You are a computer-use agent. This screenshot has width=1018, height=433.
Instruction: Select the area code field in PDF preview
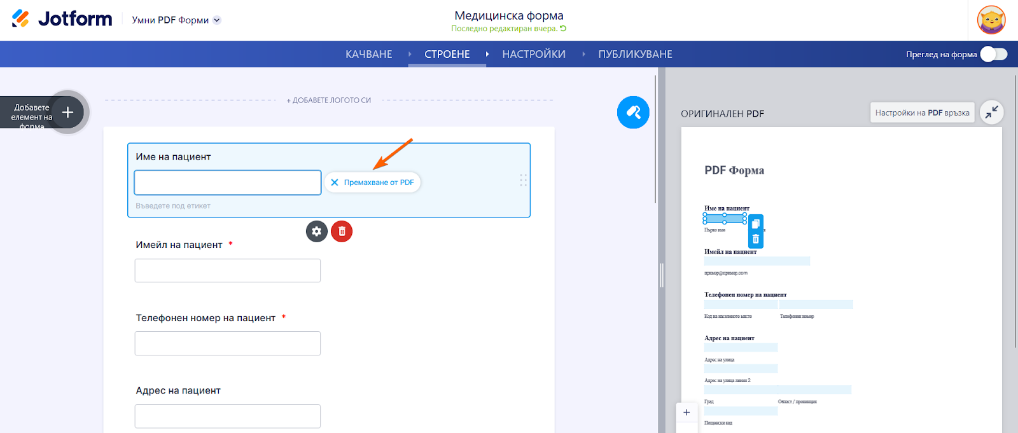741,305
